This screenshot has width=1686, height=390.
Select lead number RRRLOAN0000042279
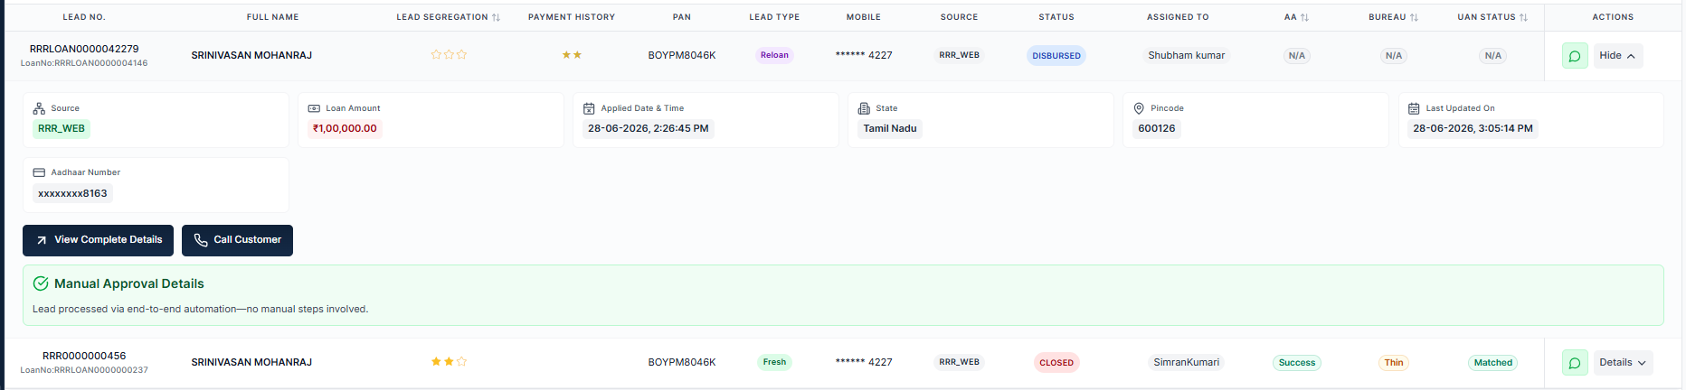click(84, 49)
